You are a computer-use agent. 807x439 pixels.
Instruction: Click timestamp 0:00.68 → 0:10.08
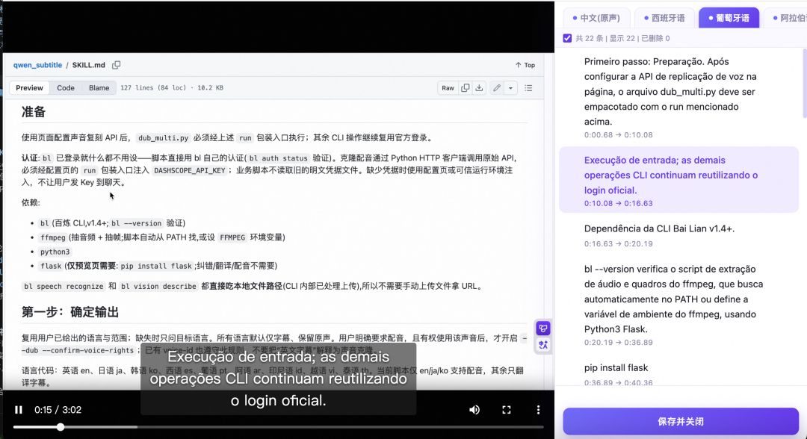618,134
